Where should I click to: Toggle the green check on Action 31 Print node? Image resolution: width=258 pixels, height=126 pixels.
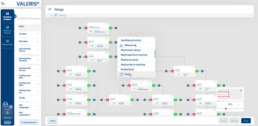[214, 89]
